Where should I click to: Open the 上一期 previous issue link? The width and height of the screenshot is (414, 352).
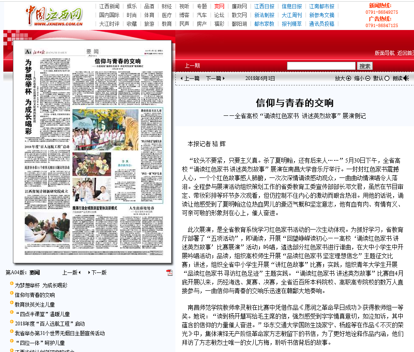[x=192, y=65]
